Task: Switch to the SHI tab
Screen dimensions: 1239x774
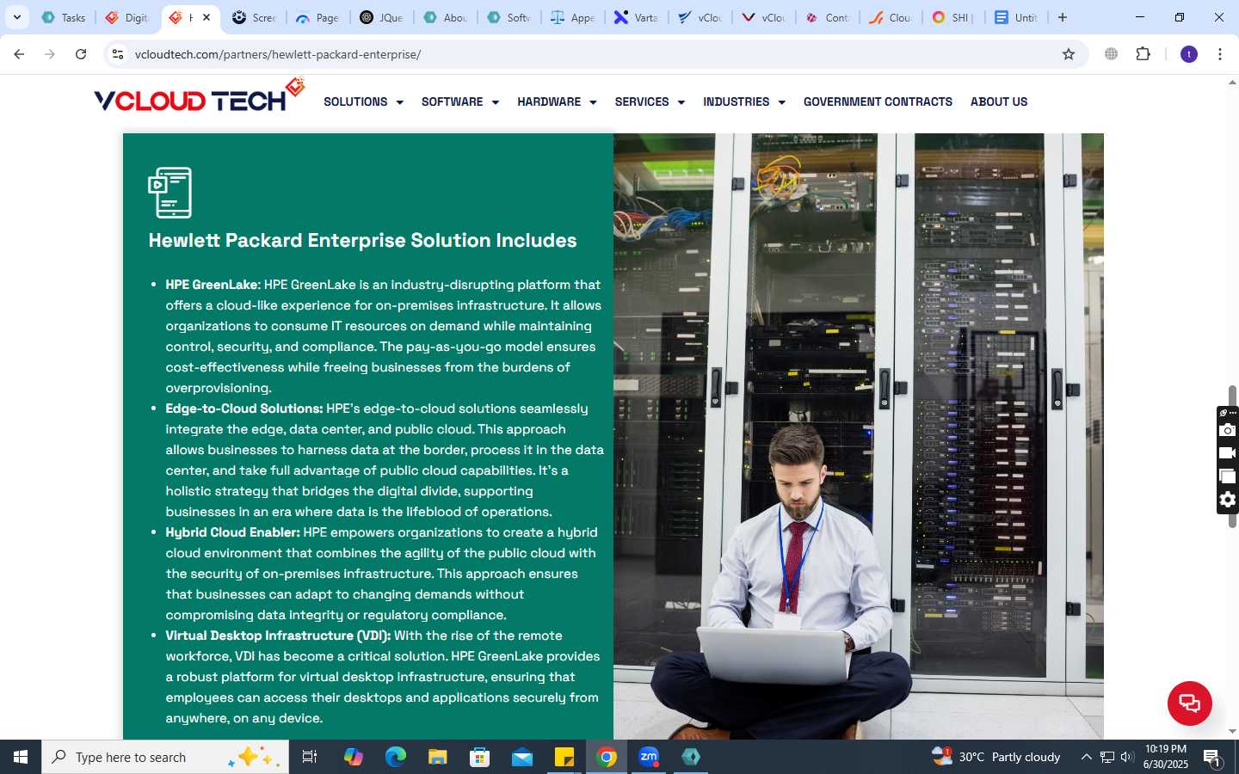Action: 954,17
